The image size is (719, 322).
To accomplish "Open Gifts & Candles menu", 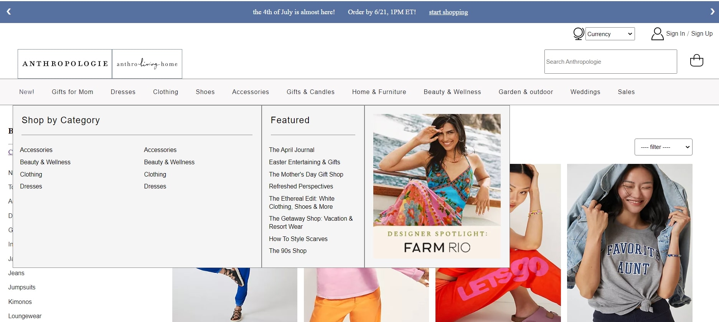I will point(310,92).
